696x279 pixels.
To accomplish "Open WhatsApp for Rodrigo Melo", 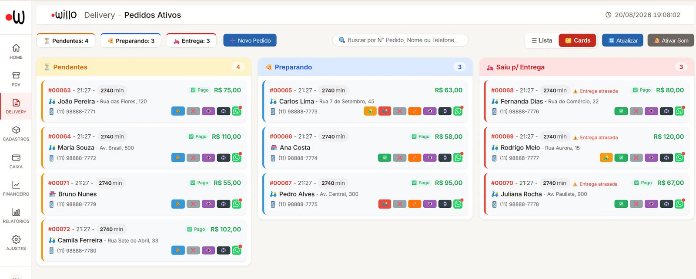I will 679,158.
